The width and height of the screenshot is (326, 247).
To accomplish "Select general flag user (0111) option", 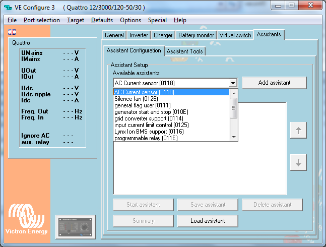I will [171, 105].
